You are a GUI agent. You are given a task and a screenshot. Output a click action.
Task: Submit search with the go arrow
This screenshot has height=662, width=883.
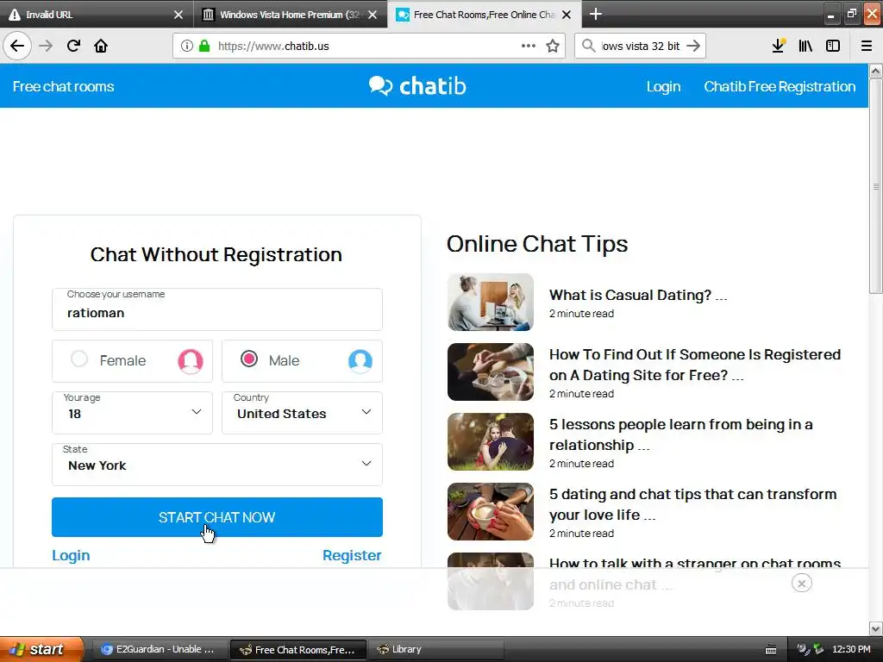(x=694, y=46)
